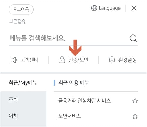This screenshot has width=147, height=127.
Task: Open the 고객센터 link
Action: [29, 60]
